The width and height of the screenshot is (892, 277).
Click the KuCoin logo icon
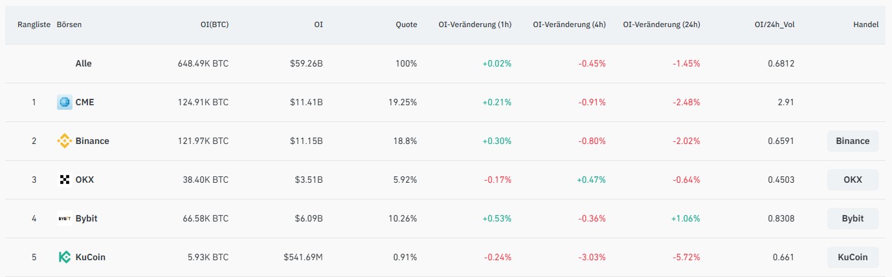click(65, 257)
